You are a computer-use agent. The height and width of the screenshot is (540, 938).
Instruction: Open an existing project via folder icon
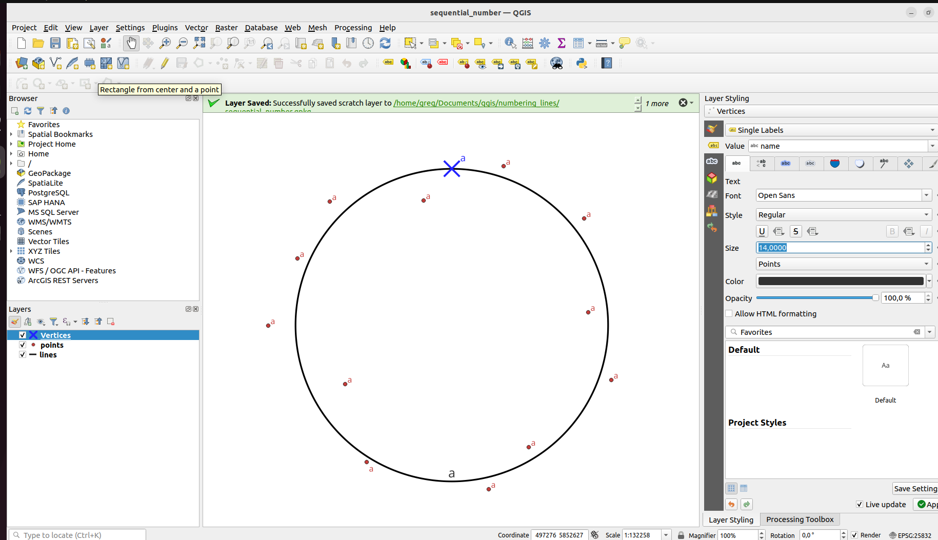(38, 43)
